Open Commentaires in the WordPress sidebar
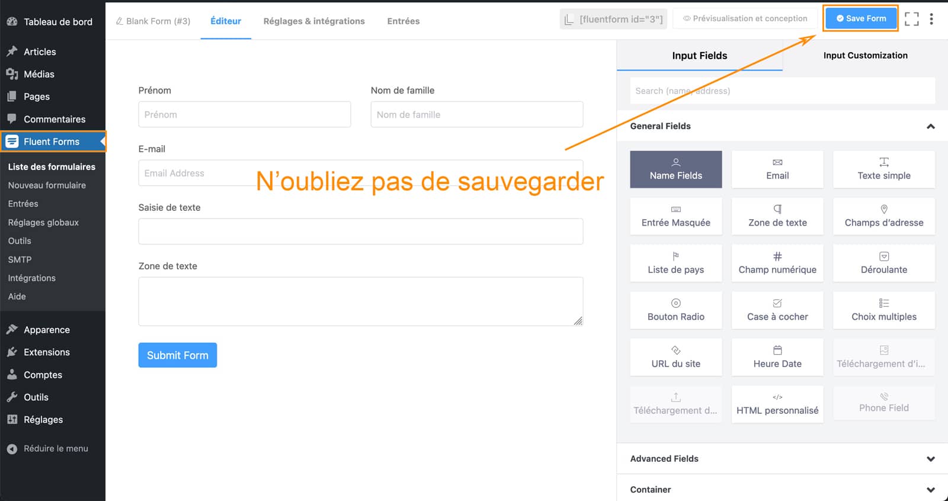Screen dimensions: 948x501 (x=52, y=119)
